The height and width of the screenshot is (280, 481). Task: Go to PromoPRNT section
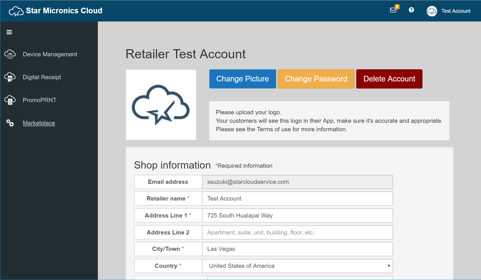[40, 100]
